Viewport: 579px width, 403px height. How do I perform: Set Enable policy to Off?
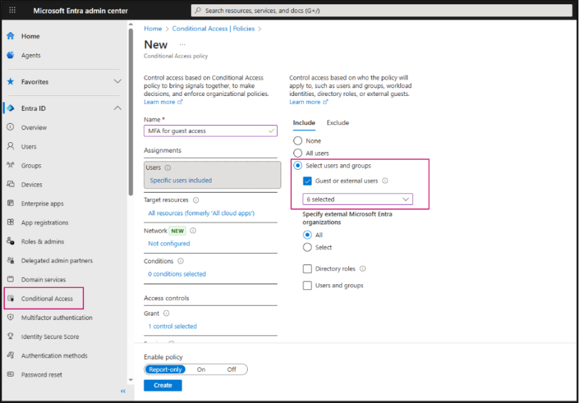[231, 369]
